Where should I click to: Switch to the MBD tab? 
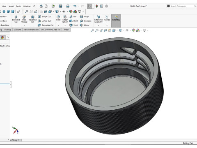pyautogui.click(x=66, y=30)
